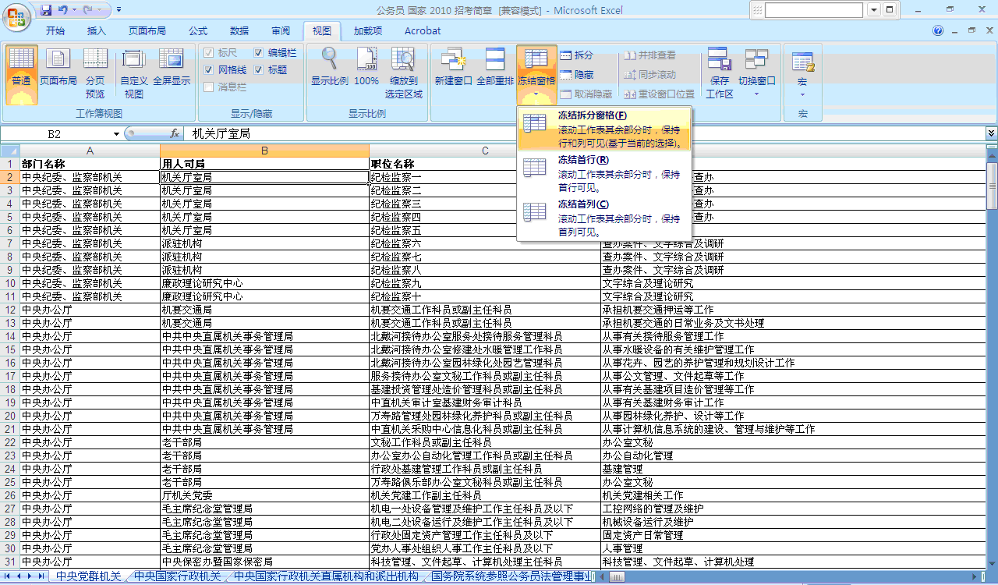Open the Name Box dropdown arrow

116,134
